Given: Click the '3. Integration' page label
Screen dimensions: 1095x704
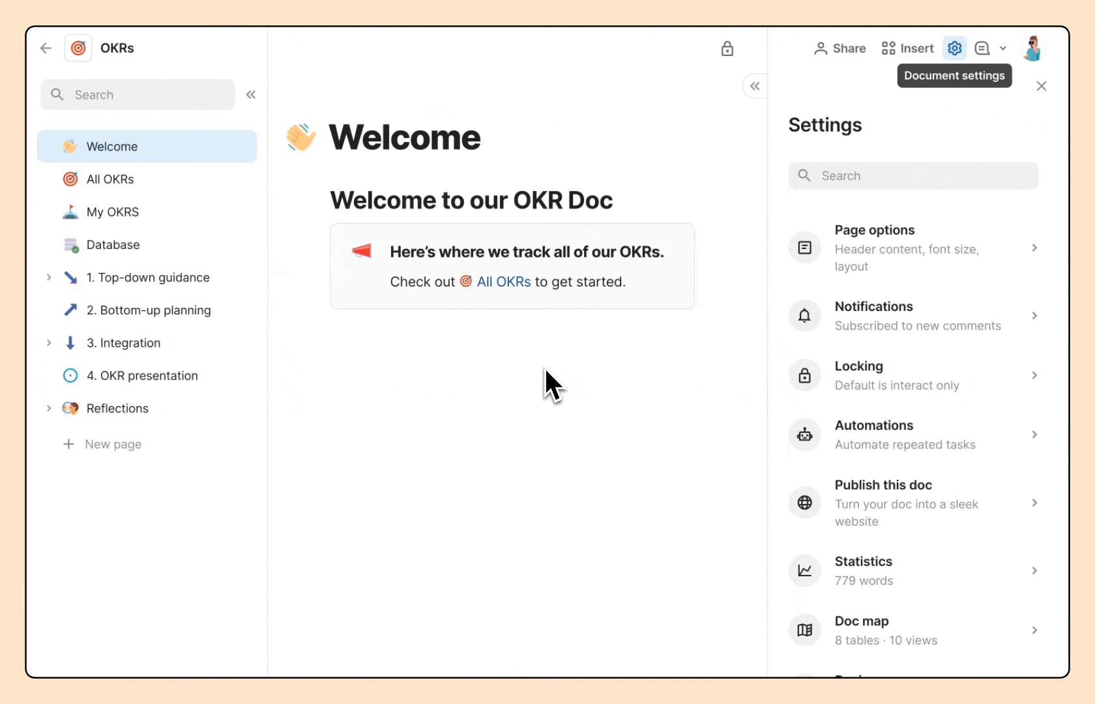Looking at the screenshot, I should [x=124, y=343].
